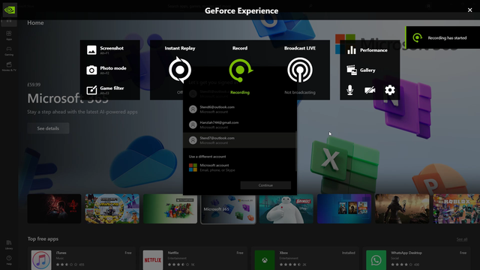
Task: Open the WhatsApp Desktop app card
Action: [417, 259]
